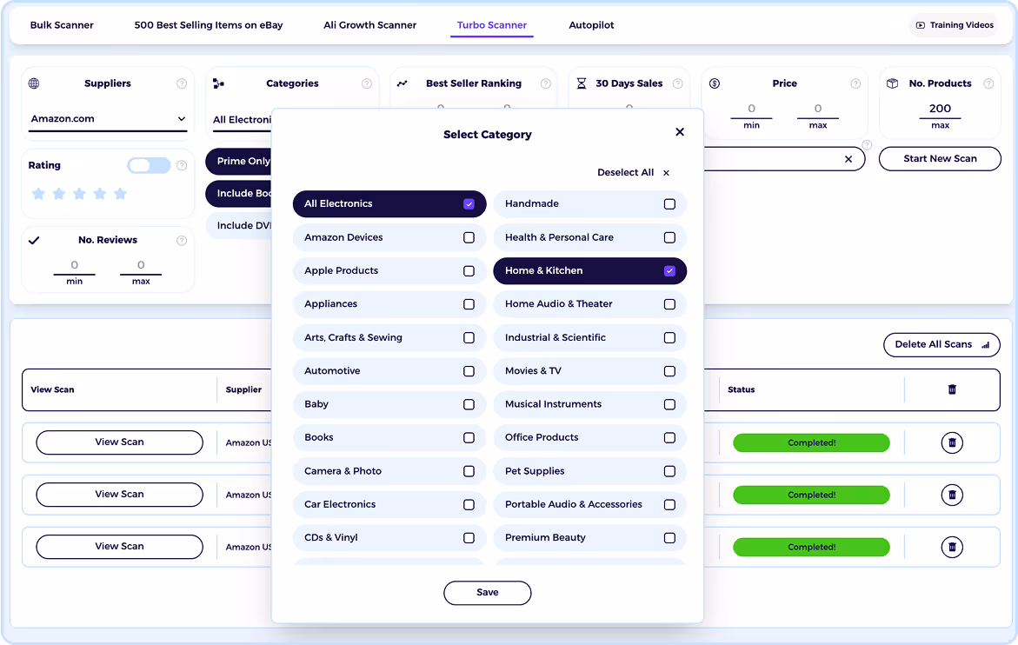This screenshot has width=1018, height=645.
Task: Click the Price max input
Action: 818,109
